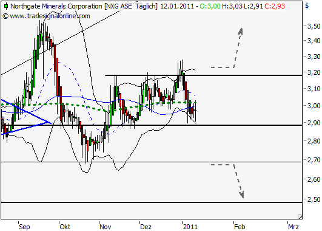The height and width of the screenshot is (231, 322).
Task: Click the red closing price C:2,93
Action: [275, 6]
